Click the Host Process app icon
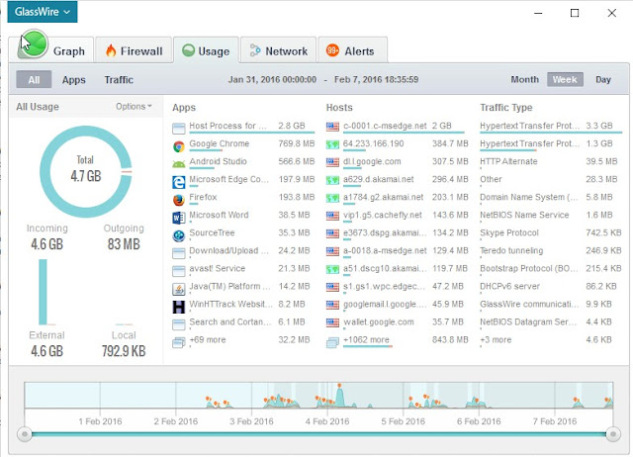The image size is (633, 457). coord(178,129)
